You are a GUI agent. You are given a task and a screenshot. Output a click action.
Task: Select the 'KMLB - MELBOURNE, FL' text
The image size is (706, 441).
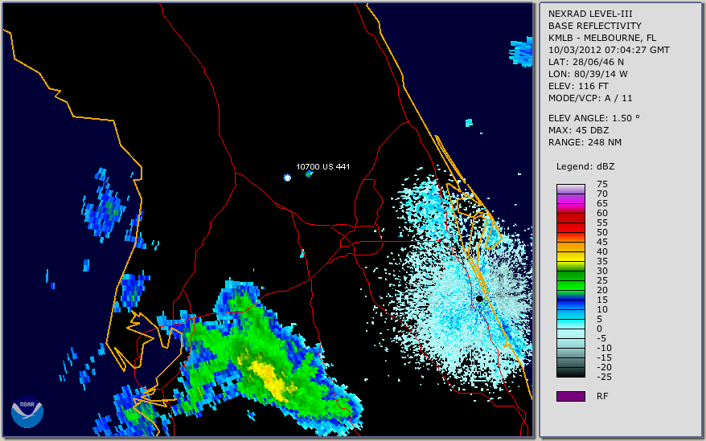pyautogui.click(x=602, y=38)
